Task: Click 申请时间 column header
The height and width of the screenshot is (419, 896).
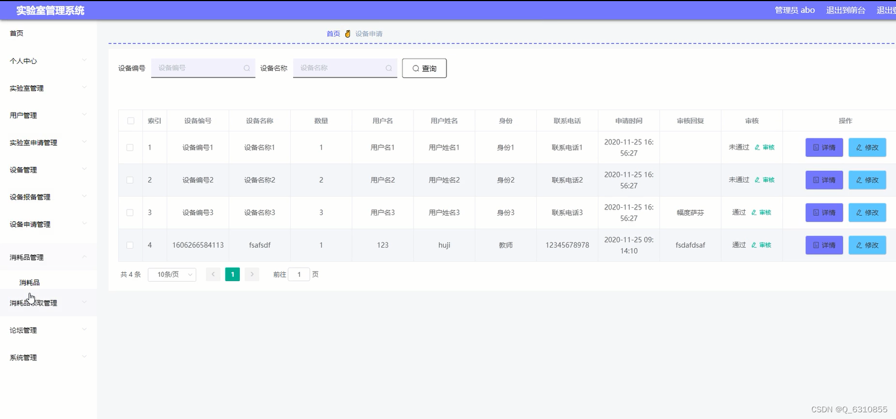Action: tap(629, 121)
